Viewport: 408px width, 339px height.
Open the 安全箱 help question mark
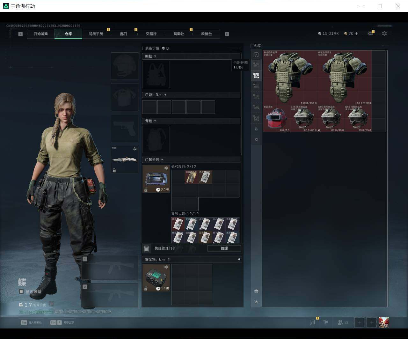[169, 260]
